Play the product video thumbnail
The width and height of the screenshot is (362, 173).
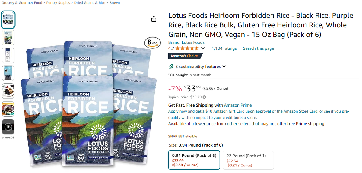(x=8, y=127)
